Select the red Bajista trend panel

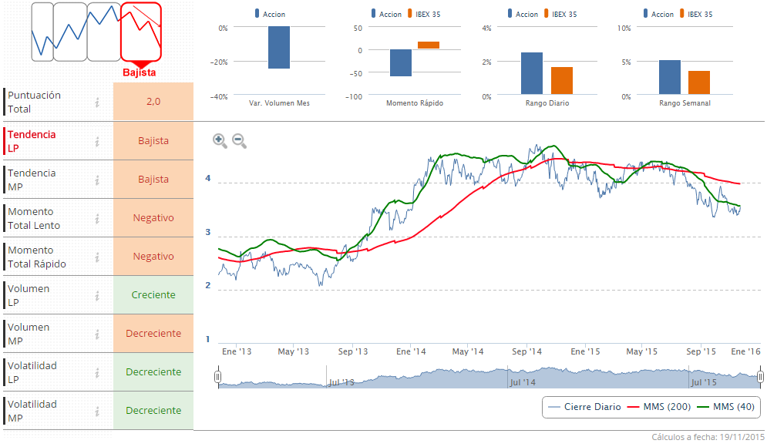[x=140, y=32]
